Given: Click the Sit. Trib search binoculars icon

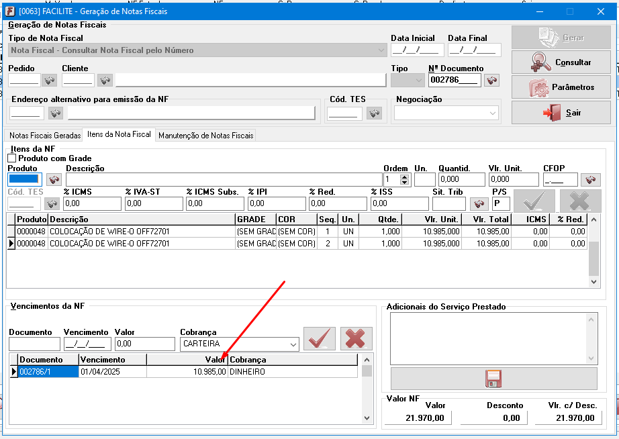Looking at the screenshot, I should (479, 203).
